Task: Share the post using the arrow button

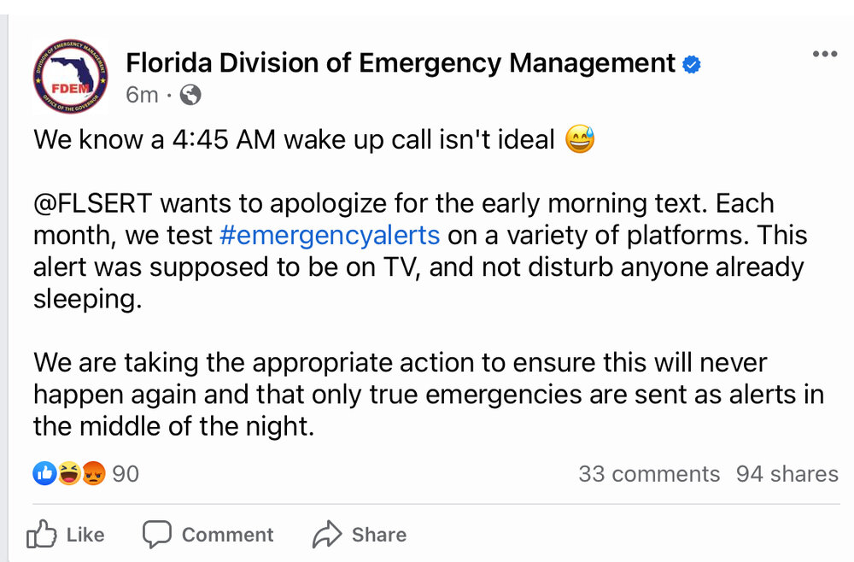Action: pos(360,535)
